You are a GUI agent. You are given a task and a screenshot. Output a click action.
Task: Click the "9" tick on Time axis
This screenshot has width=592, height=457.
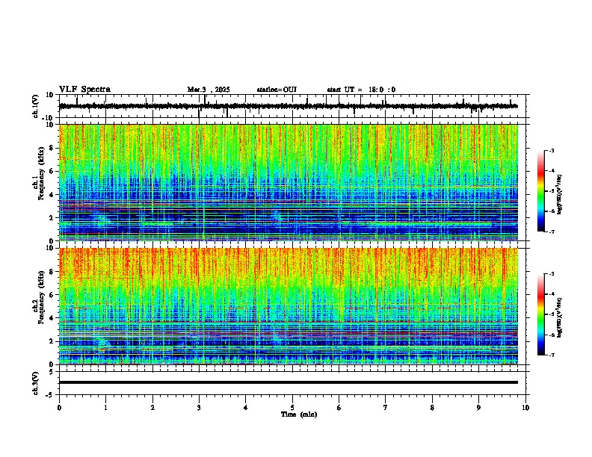point(478,408)
